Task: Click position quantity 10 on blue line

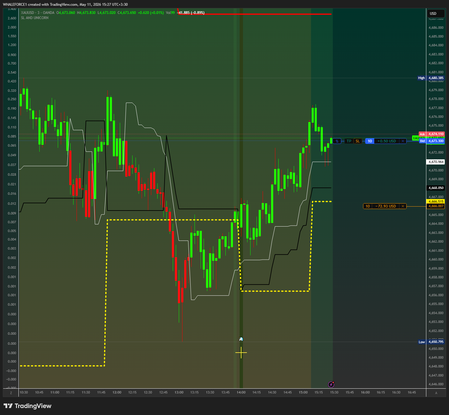Action: point(370,141)
